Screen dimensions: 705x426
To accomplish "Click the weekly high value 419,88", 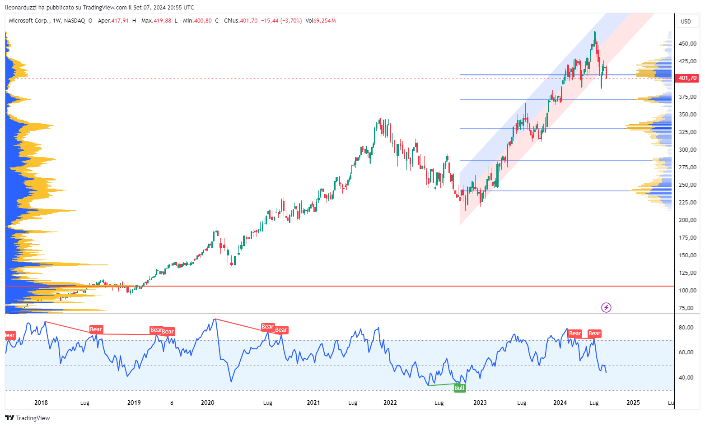I will (163, 21).
